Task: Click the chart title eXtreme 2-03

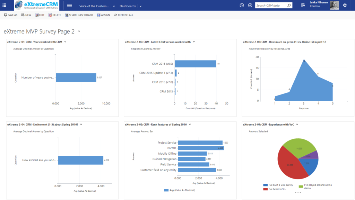Action: 284,42
